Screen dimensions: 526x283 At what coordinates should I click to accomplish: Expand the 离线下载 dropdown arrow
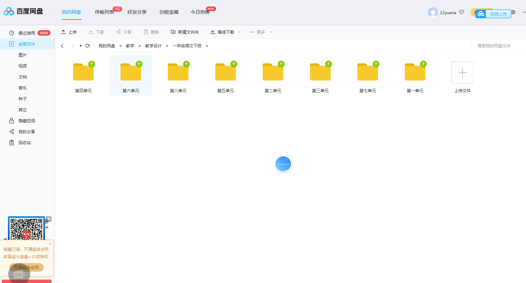click(239, 32)
